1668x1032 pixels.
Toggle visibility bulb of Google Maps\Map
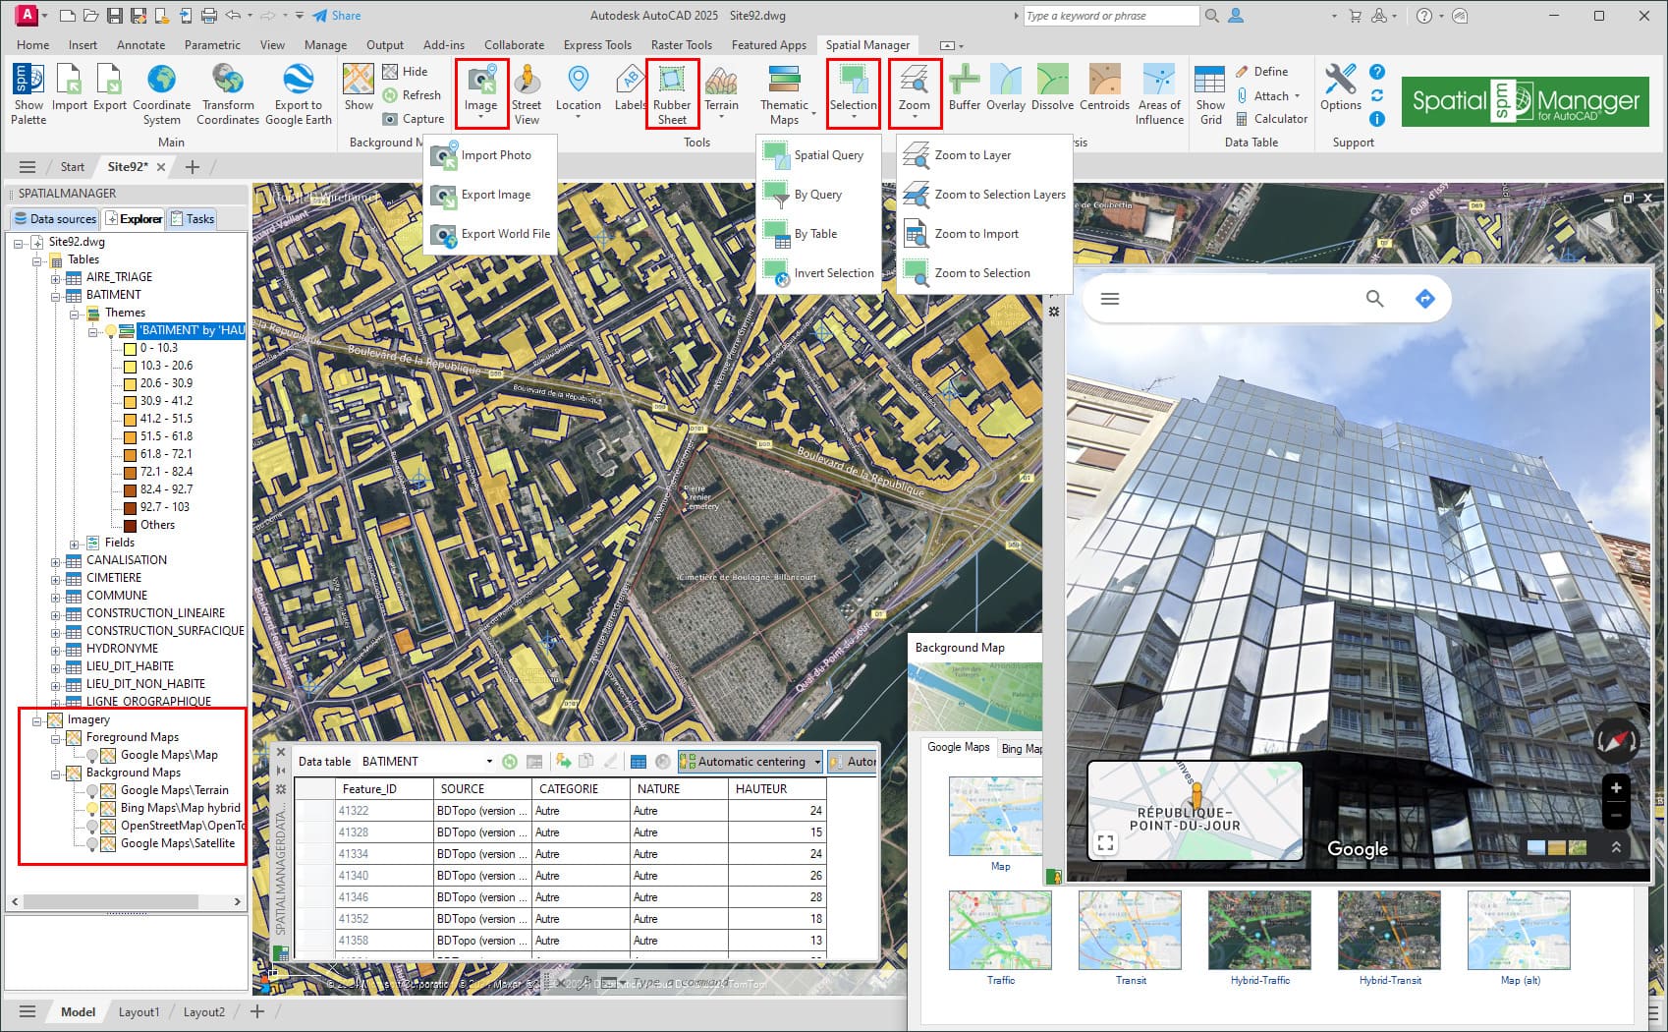click(91, 756)
